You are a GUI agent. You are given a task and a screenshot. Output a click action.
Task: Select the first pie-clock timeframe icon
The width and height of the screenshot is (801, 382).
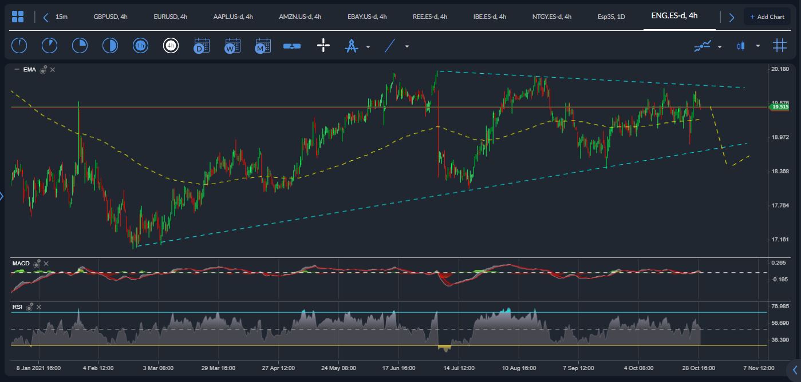pos(19,46)
